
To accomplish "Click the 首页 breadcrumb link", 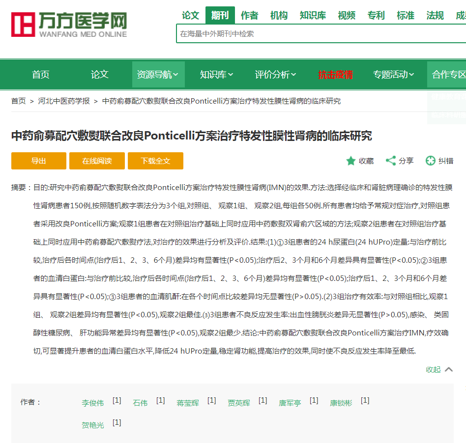I will tap(18, 101).
